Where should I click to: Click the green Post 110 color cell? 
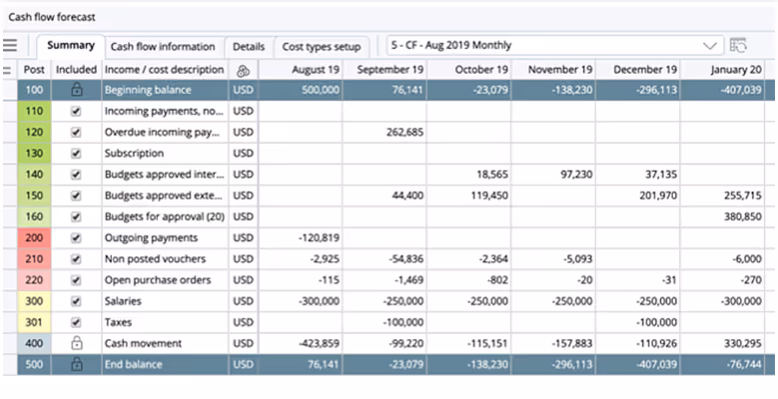click(x=34, y=112)
